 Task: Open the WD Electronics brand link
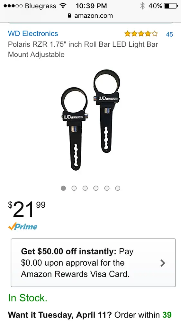click(x=33, y=33)
